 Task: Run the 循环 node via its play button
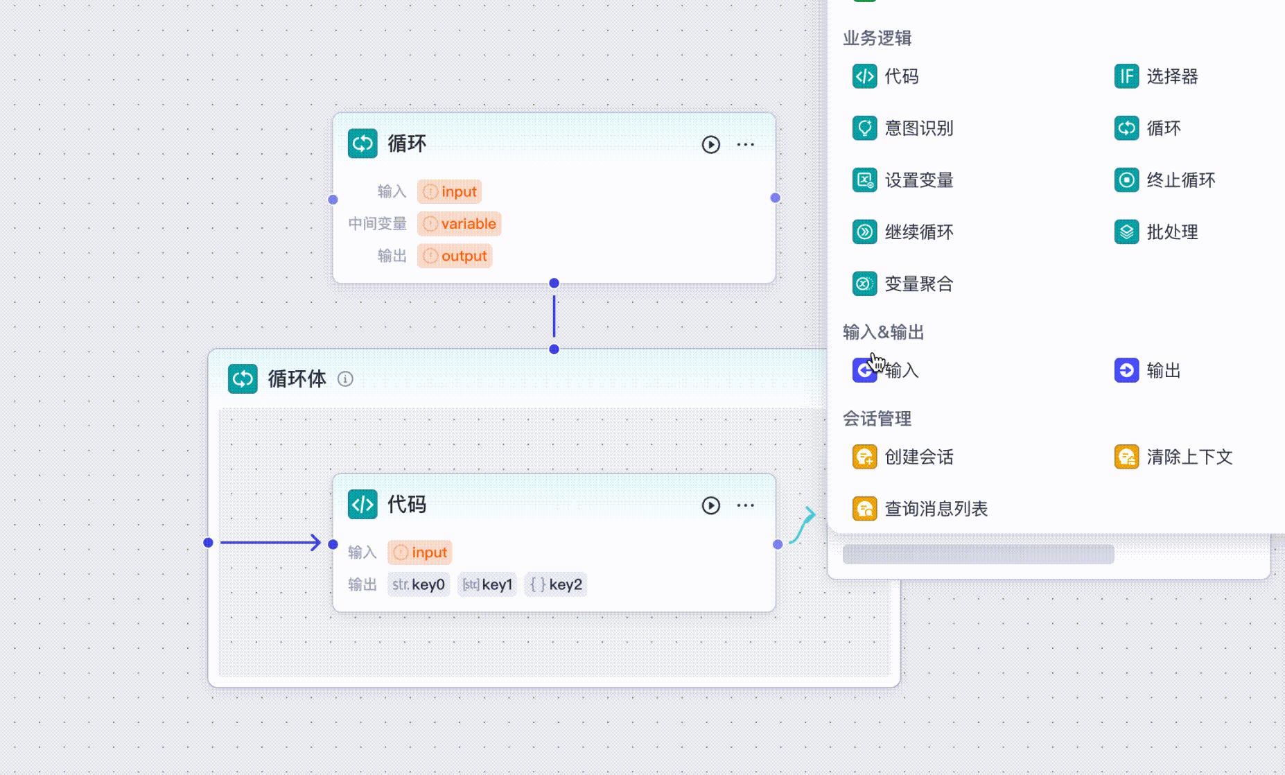[x=710, y=143]
